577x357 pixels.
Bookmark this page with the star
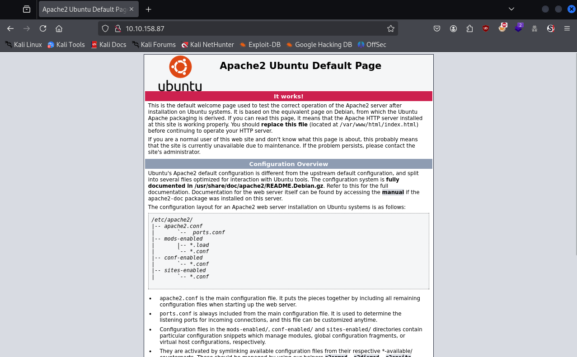click(x=391, y=28)
